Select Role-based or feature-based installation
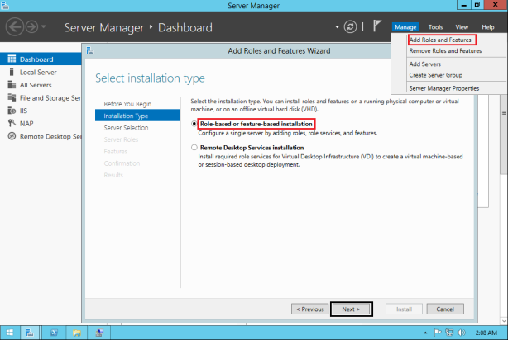The image size is (508, 340). (x=194, y=124)
